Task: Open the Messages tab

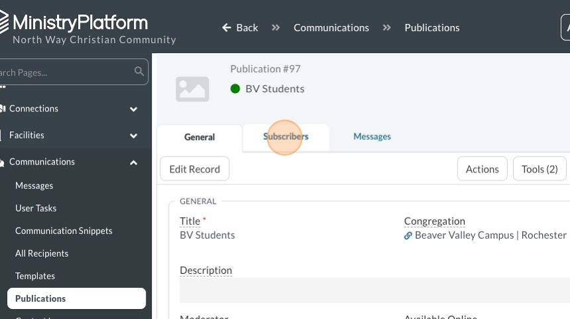Action: point(372,137)
